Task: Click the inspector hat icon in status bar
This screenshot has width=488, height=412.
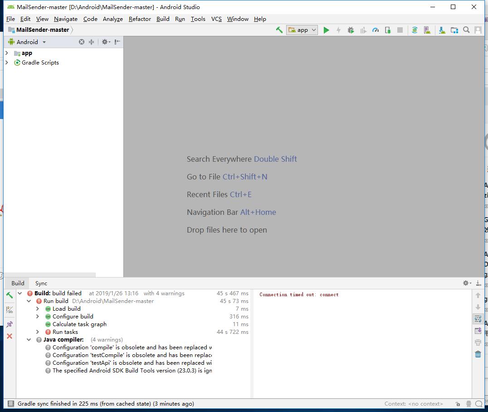Action: (x=468, y=404)
